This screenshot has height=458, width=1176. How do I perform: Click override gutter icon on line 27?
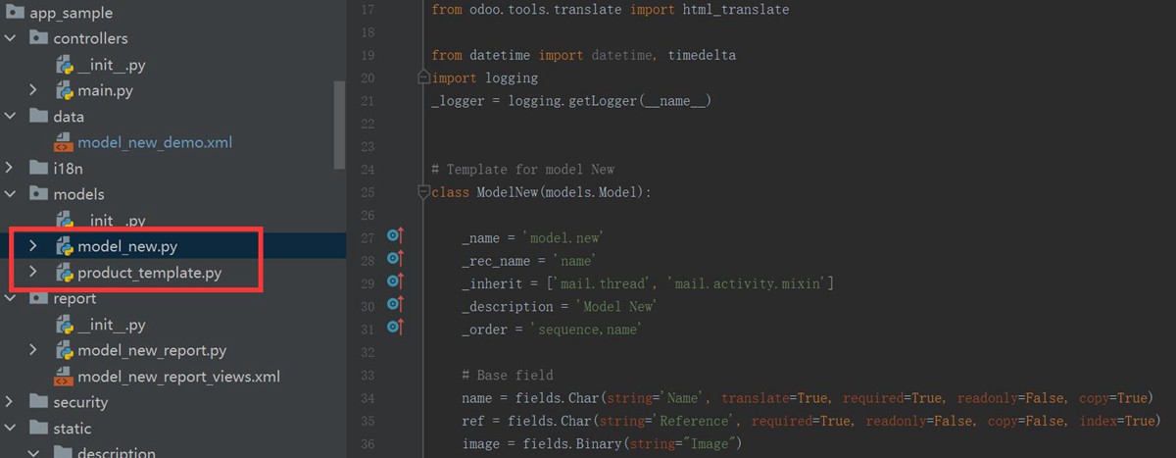395,236
